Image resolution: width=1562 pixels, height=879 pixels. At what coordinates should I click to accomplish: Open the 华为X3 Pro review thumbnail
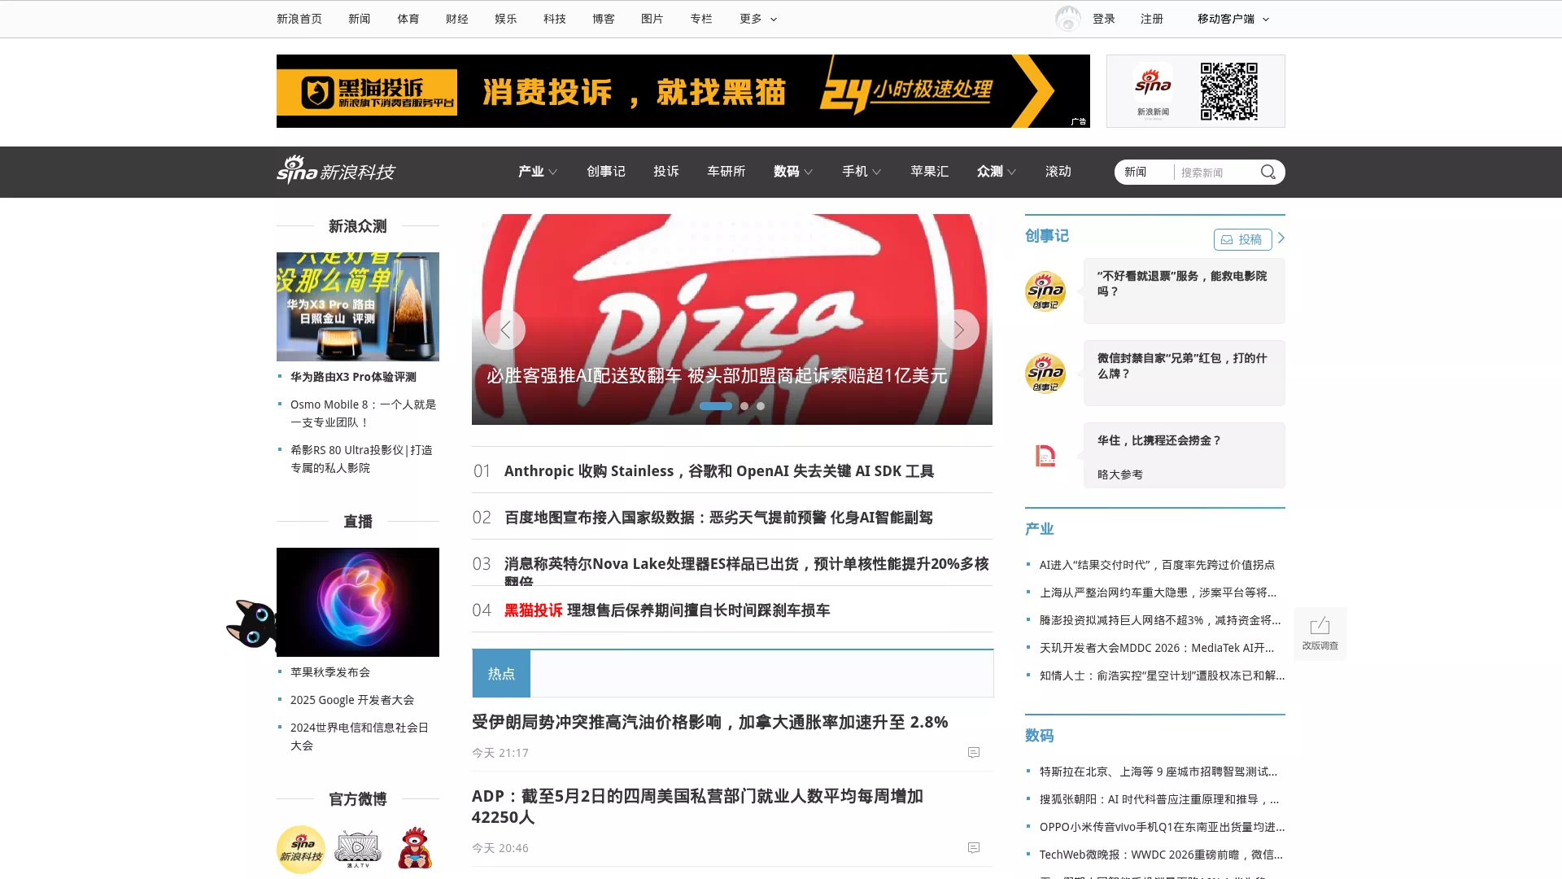358,307
